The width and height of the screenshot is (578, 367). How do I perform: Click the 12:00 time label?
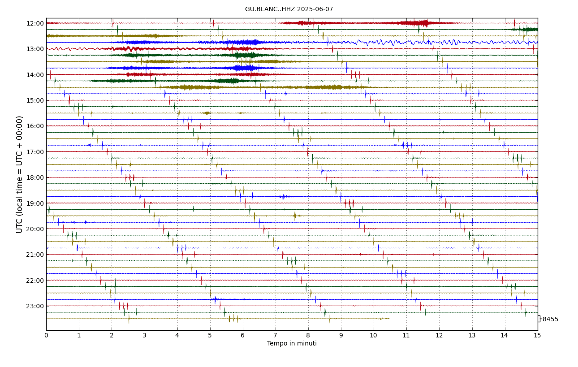35,23
